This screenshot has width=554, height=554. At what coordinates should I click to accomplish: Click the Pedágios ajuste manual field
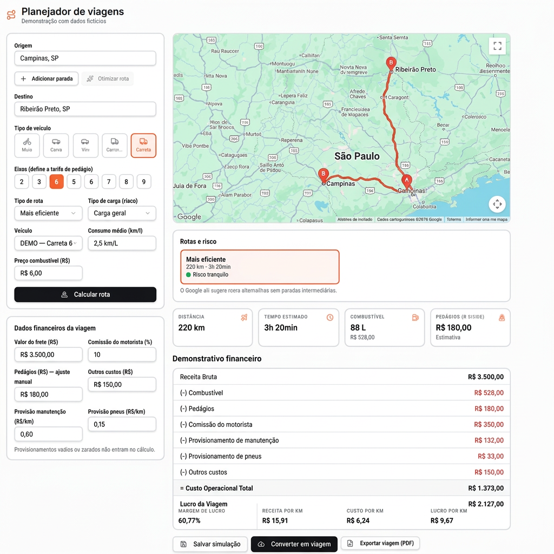(x=48, y=394)
